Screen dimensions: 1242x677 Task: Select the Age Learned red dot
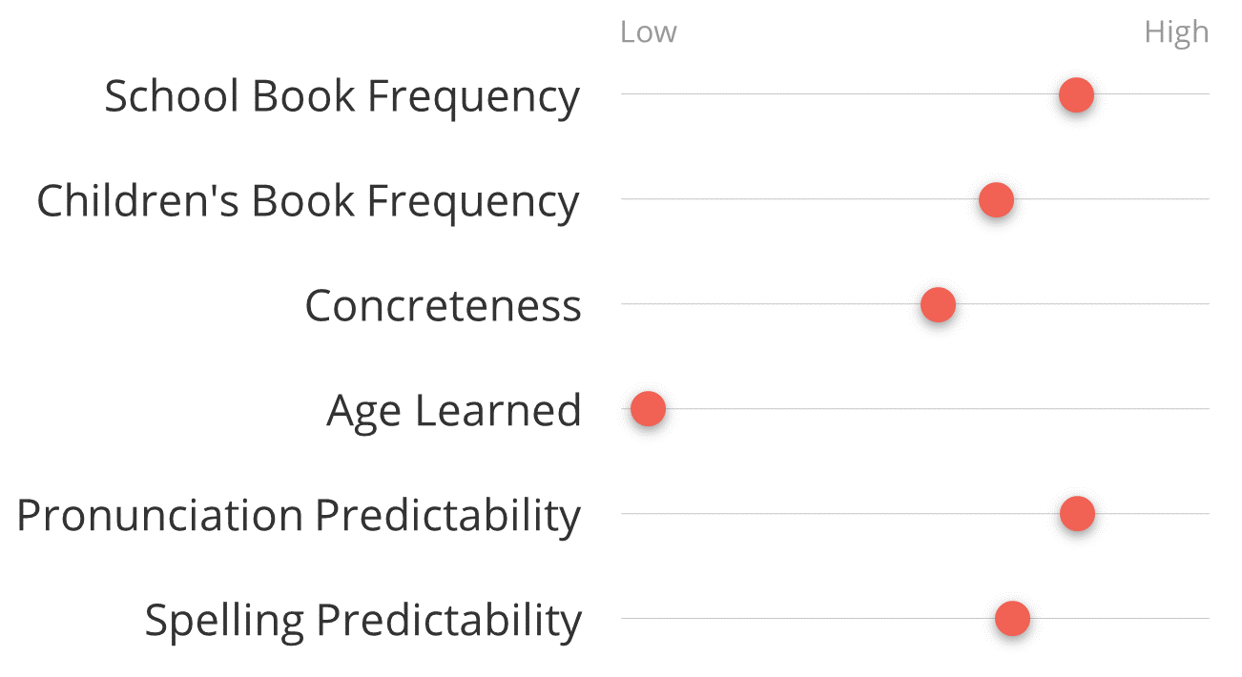648,409
